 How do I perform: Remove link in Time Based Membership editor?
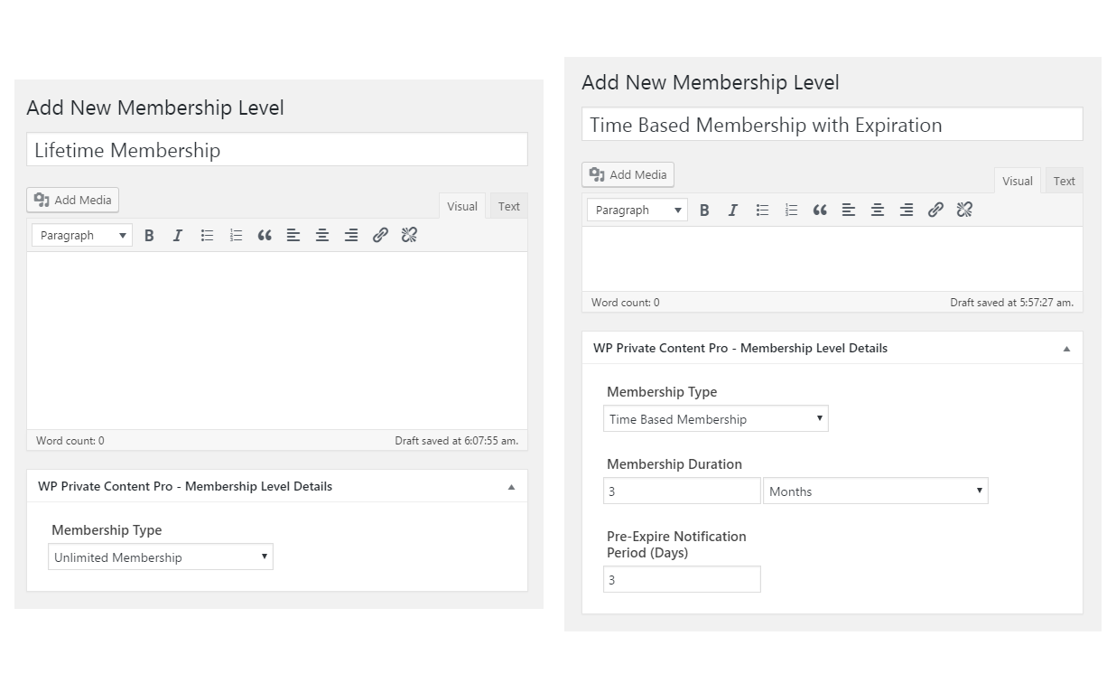(x=964, y=210)
